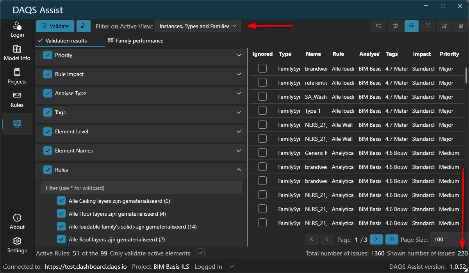Image resolution: width=469 pixels, height=273 pixels.
Task: Click the rules filter wildcard input field
Action: click(x=141, y=188)
